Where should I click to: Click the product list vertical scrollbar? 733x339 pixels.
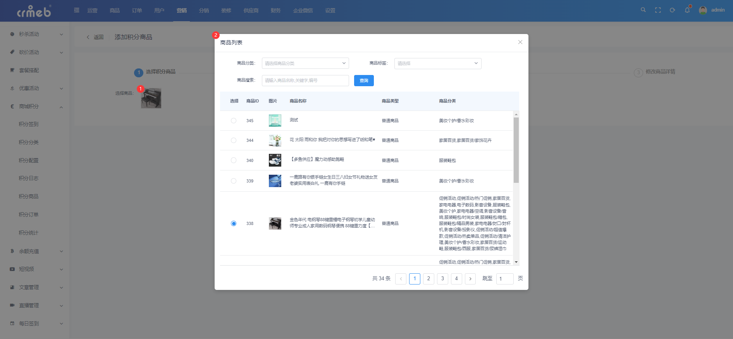(516, 150)
